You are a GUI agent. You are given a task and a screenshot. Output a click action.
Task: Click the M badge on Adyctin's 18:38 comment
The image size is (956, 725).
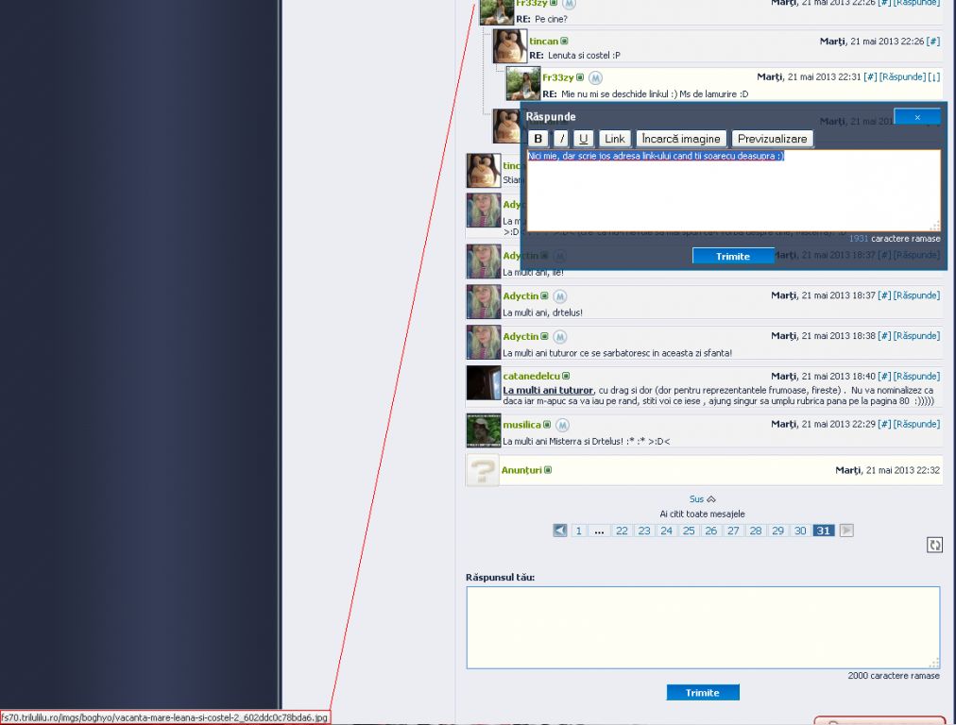[559, 337]
